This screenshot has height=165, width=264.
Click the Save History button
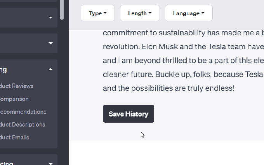pos(129,114)
